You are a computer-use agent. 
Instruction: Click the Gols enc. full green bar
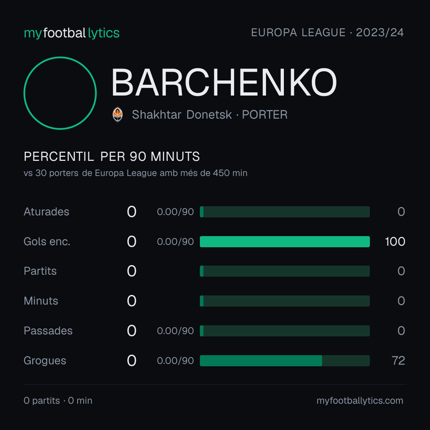coord(285,242)
